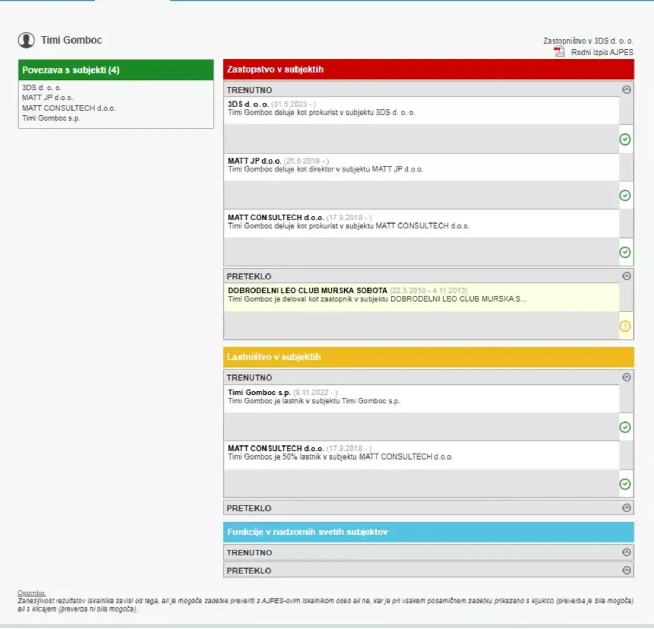
Task: Click the yellow Lastništvo v subjektih header
Action: (428, 357)
